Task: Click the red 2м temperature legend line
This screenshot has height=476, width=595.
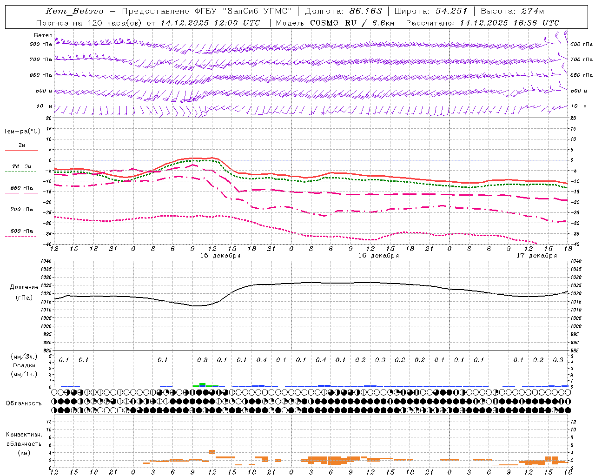Action: click(x=21, y=150)
